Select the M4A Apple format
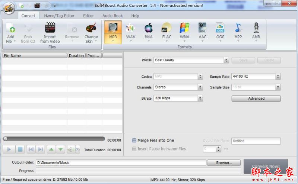Viewport: 298px width, 184px height. [149, 32]
